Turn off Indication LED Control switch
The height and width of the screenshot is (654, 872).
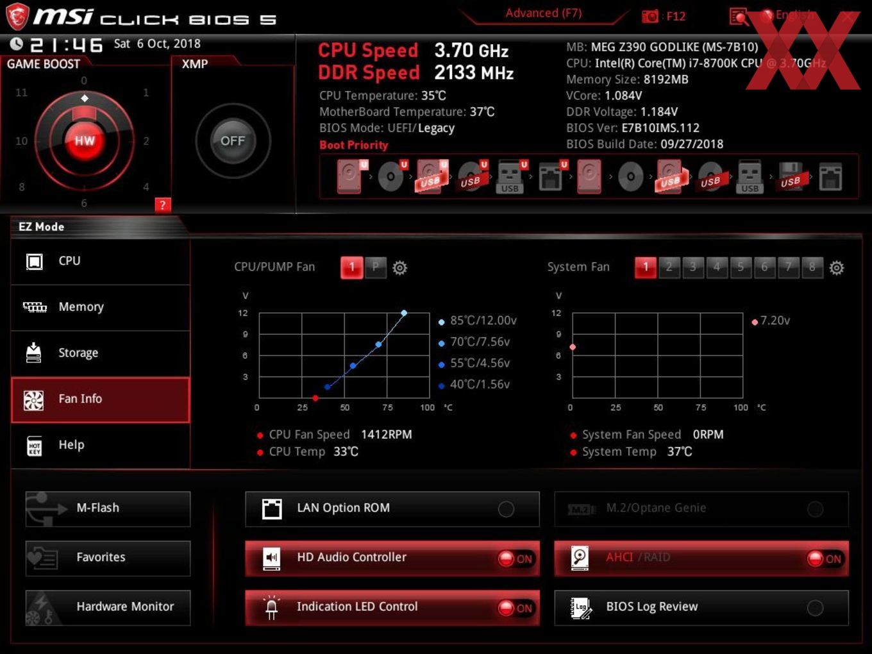[516, 608]
